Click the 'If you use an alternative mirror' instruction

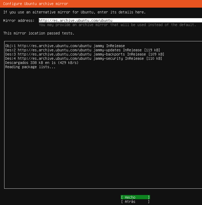click(x=74, y=12)
